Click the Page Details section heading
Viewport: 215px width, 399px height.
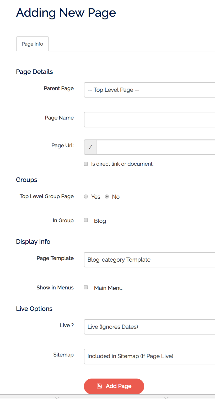tap(34, 72)
